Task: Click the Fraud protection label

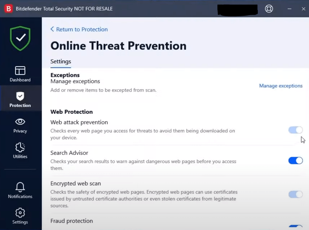Action: click(x=71, y=221)
